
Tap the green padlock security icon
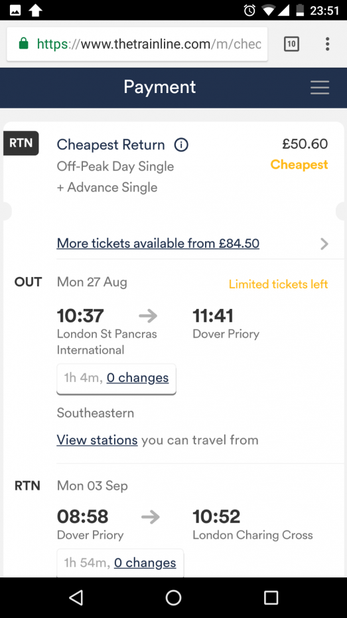pyautogui.click(x=24, y=43)
